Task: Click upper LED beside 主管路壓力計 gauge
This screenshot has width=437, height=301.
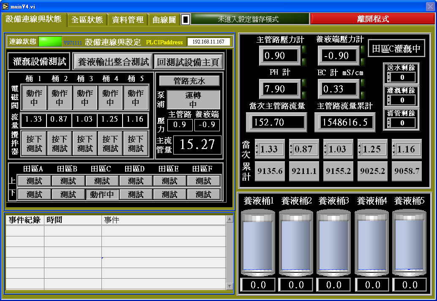Action: pyautogui.click(x=304, y=50)
